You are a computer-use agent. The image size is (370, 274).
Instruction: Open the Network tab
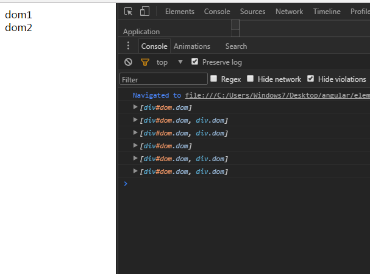pyautogui.click(x=289, y=11)
